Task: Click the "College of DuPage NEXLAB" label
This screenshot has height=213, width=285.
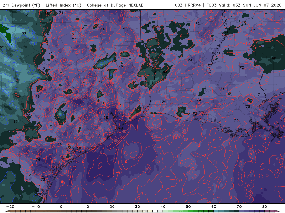Action: coord(115,5)
